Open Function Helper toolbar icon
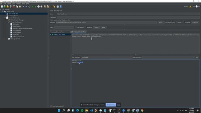The height and width of the screenshot is (113, 201). coord(58,7)
